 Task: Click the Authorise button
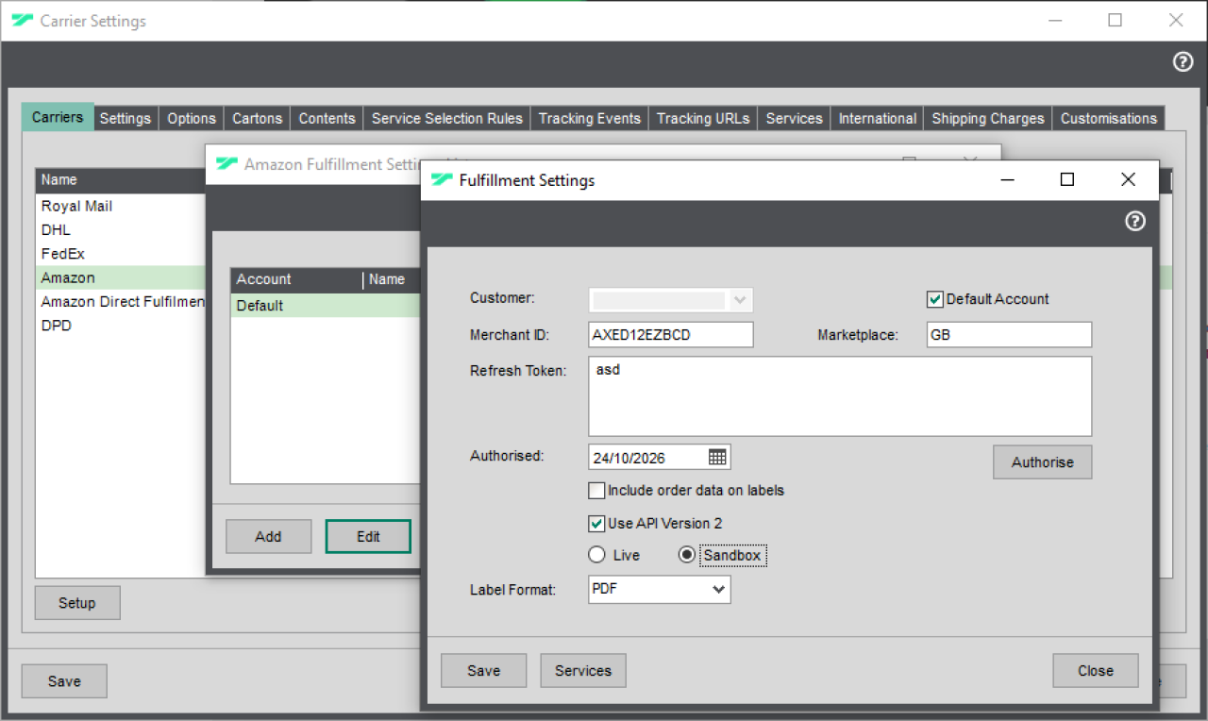pos(1043,462)
